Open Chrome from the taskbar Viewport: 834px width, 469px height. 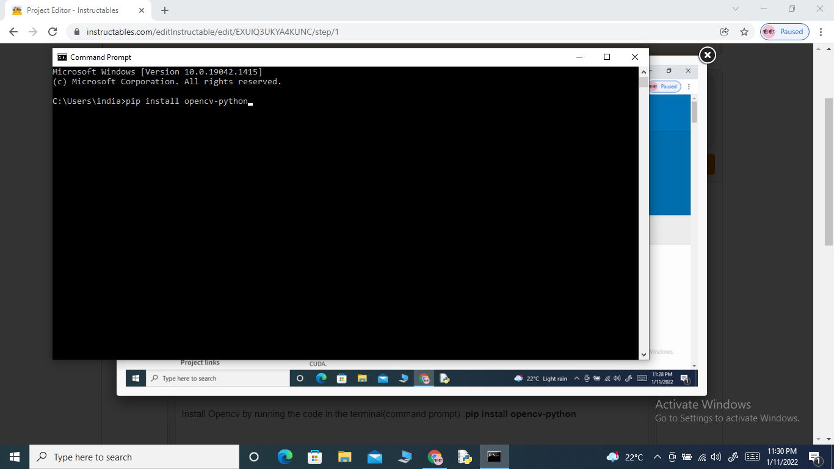435,457
